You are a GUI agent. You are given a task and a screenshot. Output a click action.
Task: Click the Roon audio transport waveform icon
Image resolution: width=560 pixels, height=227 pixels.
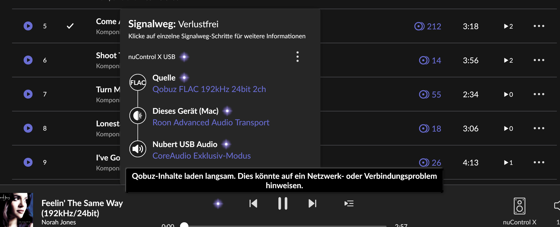pos(138,115)
